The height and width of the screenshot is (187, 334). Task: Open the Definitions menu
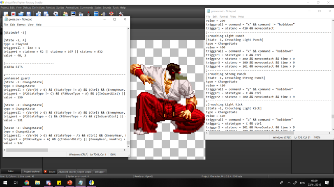(38, 8)
